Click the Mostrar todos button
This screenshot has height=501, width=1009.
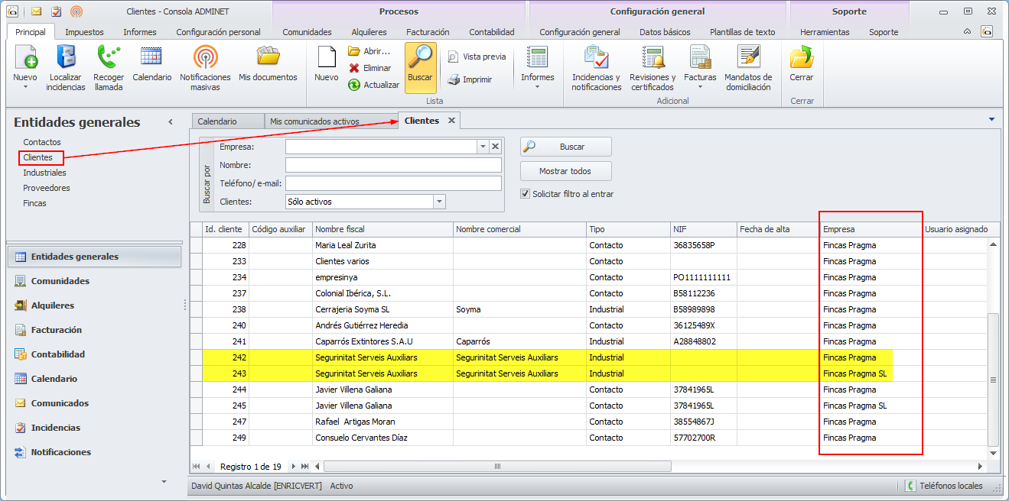tap(565, 171)
